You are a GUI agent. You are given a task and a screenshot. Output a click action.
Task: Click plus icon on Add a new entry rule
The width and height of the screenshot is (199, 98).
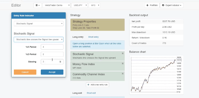(88, 85)
